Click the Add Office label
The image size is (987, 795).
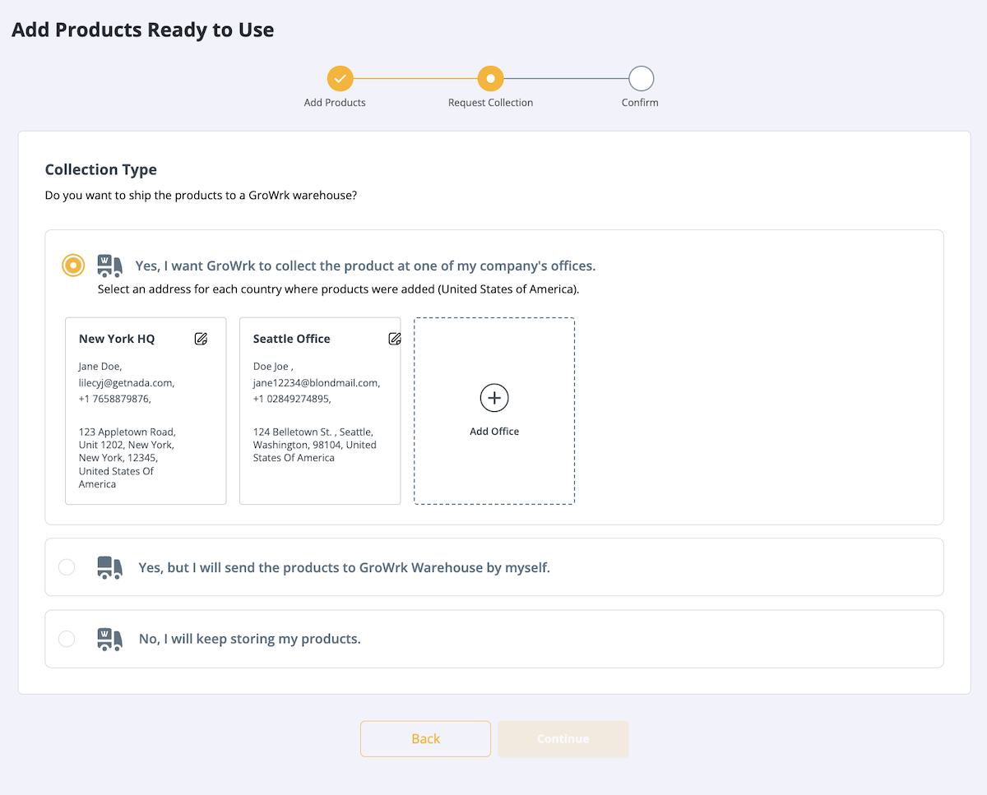click(494, 432)
